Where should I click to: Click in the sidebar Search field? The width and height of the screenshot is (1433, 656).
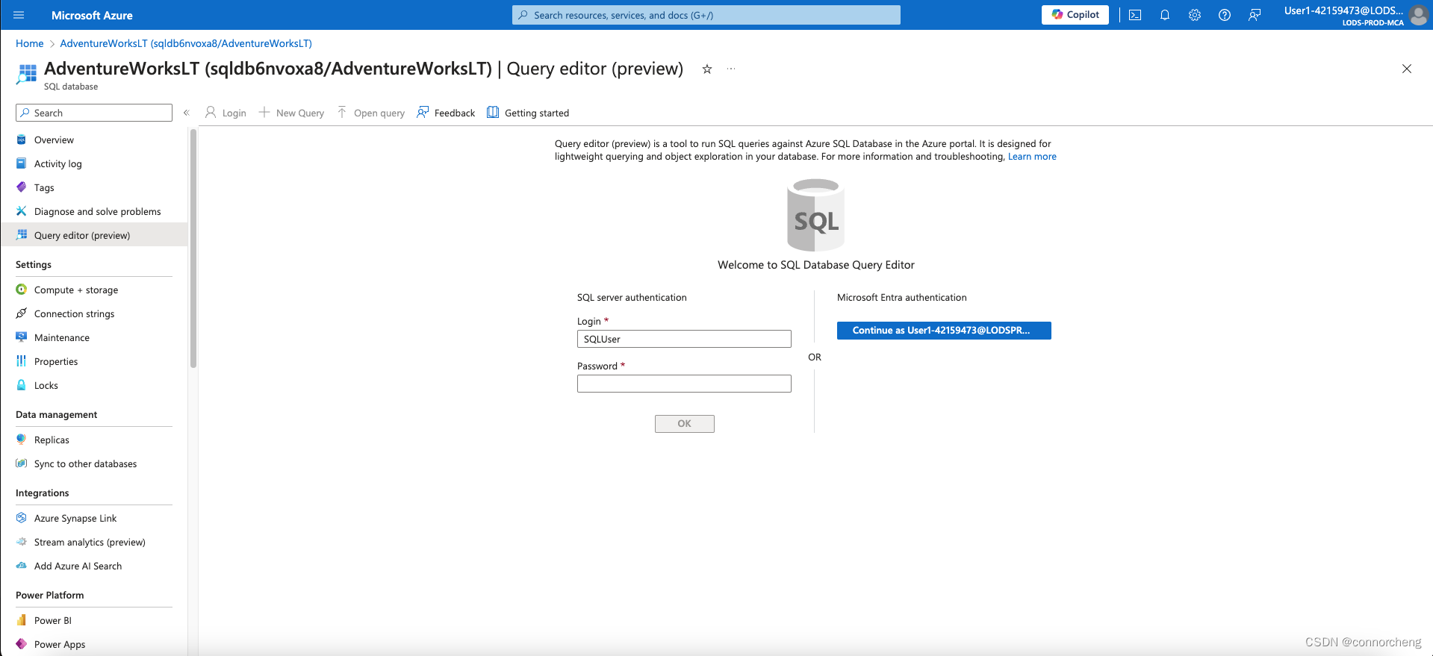pyautogui.click(x=94, y=113)
